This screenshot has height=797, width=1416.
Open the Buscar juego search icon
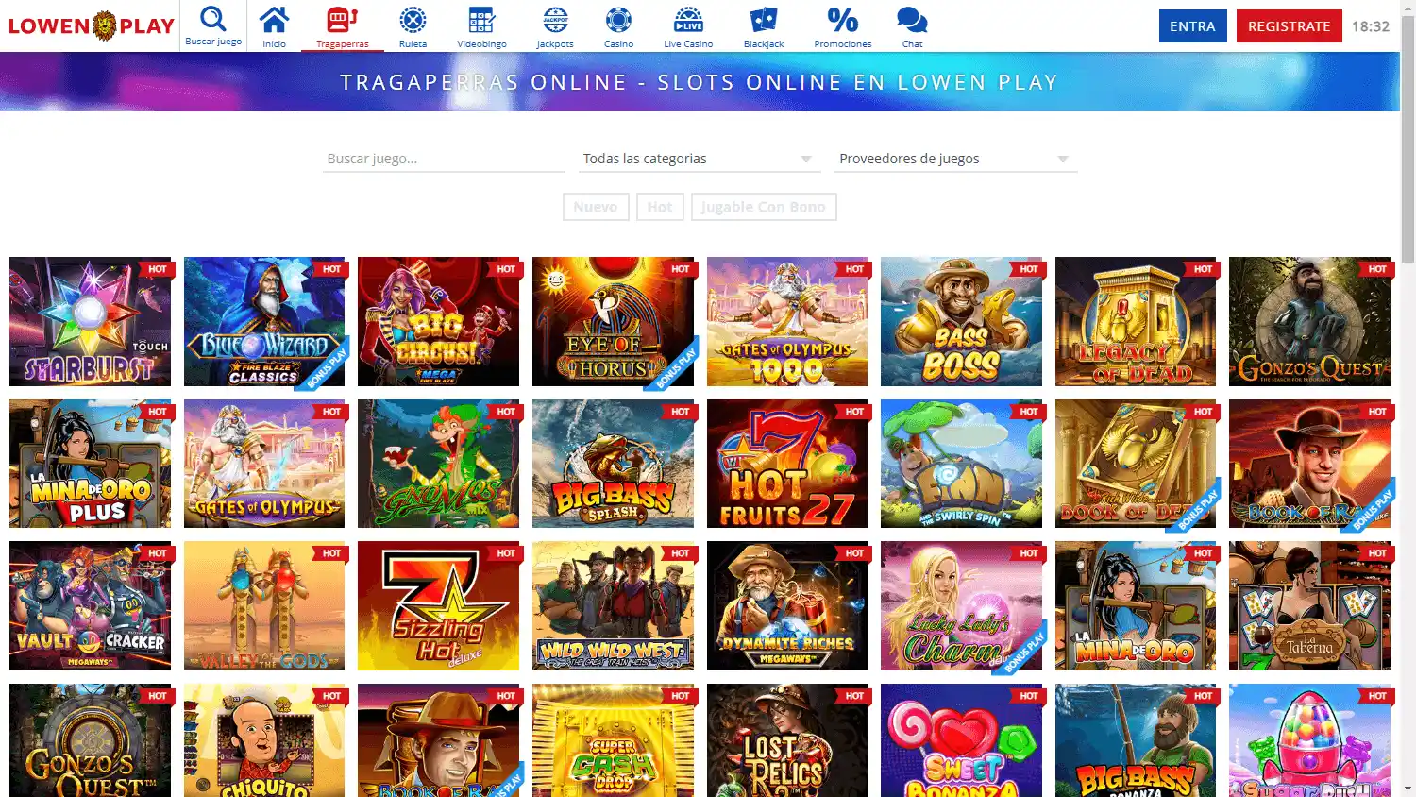(x=213, y=19)
